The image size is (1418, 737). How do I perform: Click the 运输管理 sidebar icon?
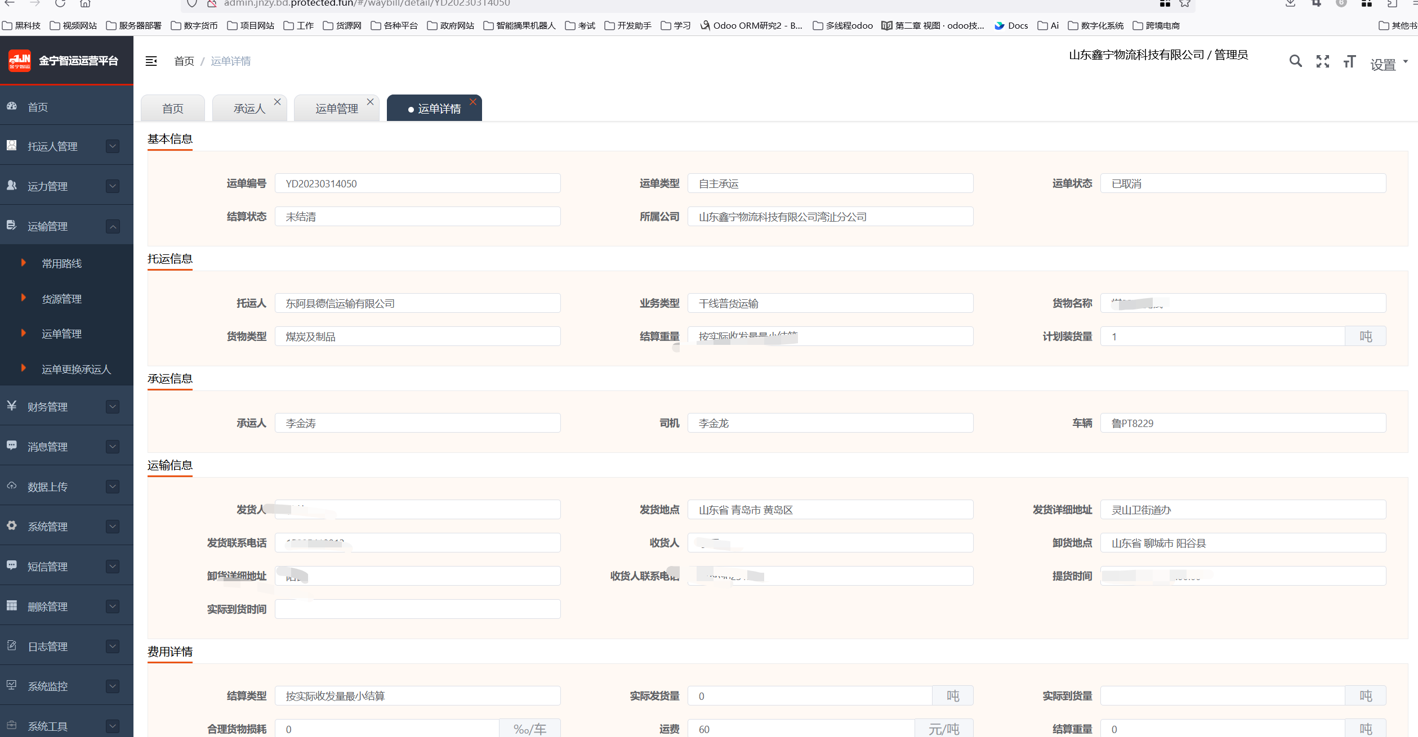click(11, 226)
